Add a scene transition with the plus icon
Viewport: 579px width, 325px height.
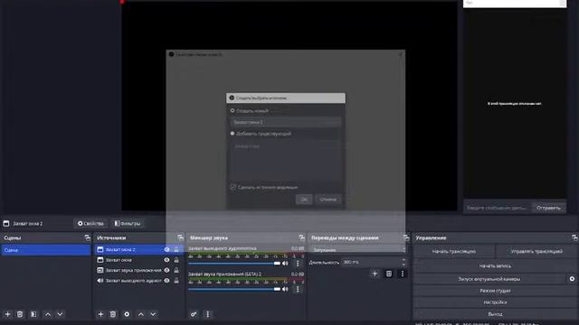click(x=375, y=274)
